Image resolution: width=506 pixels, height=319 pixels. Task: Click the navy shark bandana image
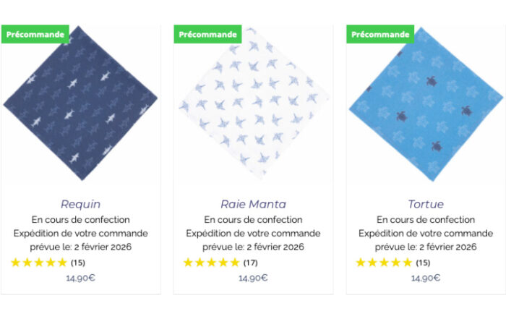(80, 105)
